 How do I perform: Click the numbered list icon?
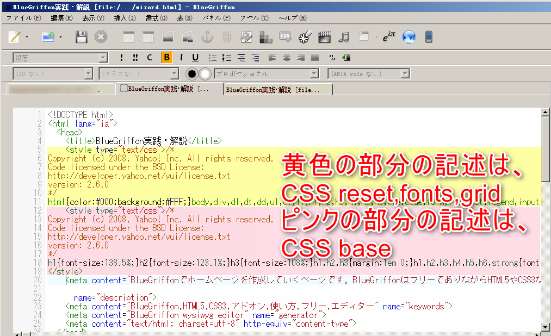pyautogui.click(x=227, y=58)
